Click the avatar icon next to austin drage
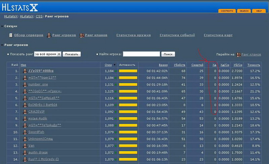 click(25, 153)
